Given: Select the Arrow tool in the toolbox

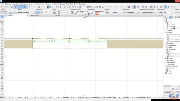Looking at the screenshot, I should [x=2, y=17].
